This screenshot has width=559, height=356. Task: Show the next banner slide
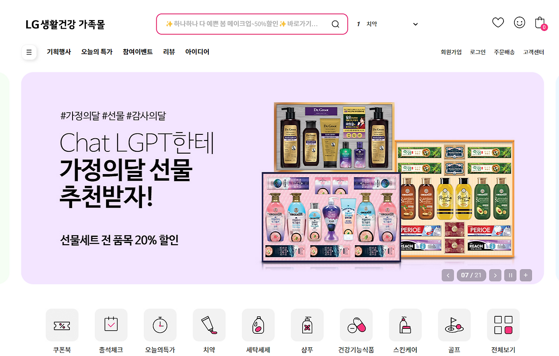click(495, 275)
